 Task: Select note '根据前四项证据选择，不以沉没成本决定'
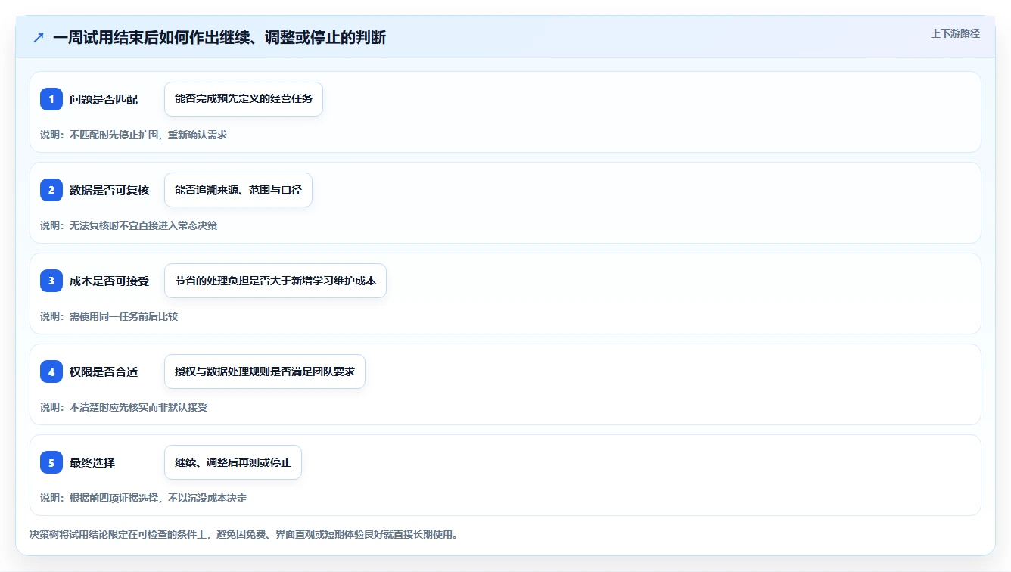(158, 498)
